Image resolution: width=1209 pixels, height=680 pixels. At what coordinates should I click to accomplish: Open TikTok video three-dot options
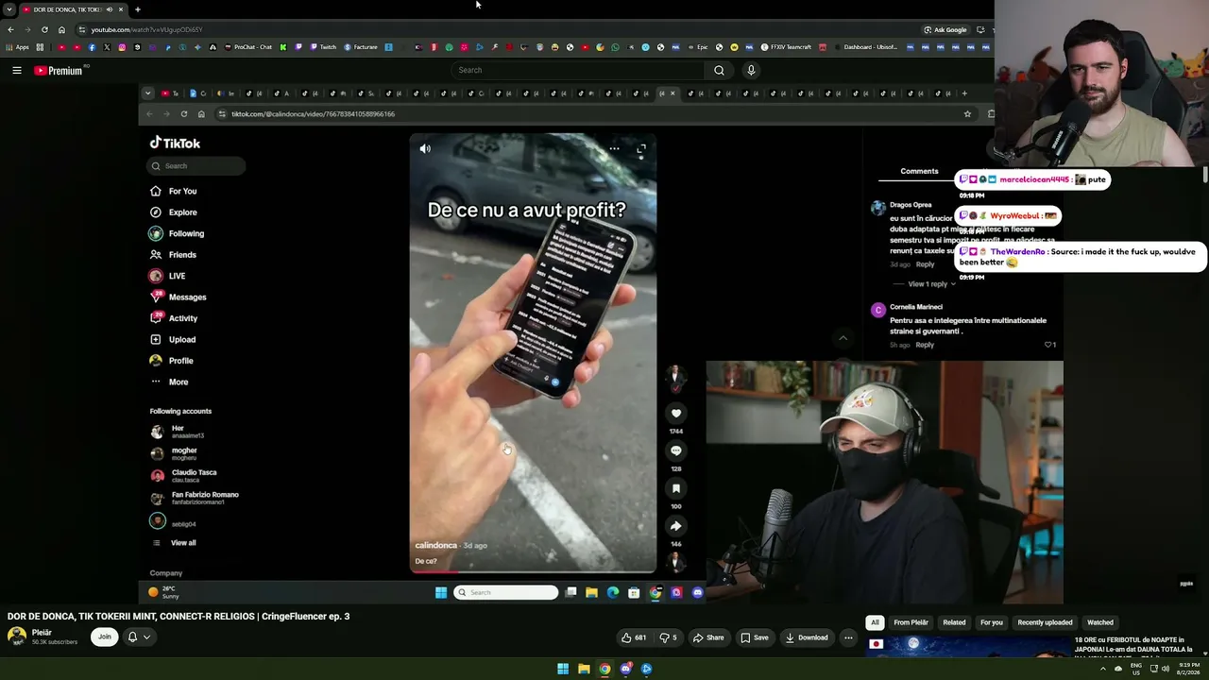614,148
